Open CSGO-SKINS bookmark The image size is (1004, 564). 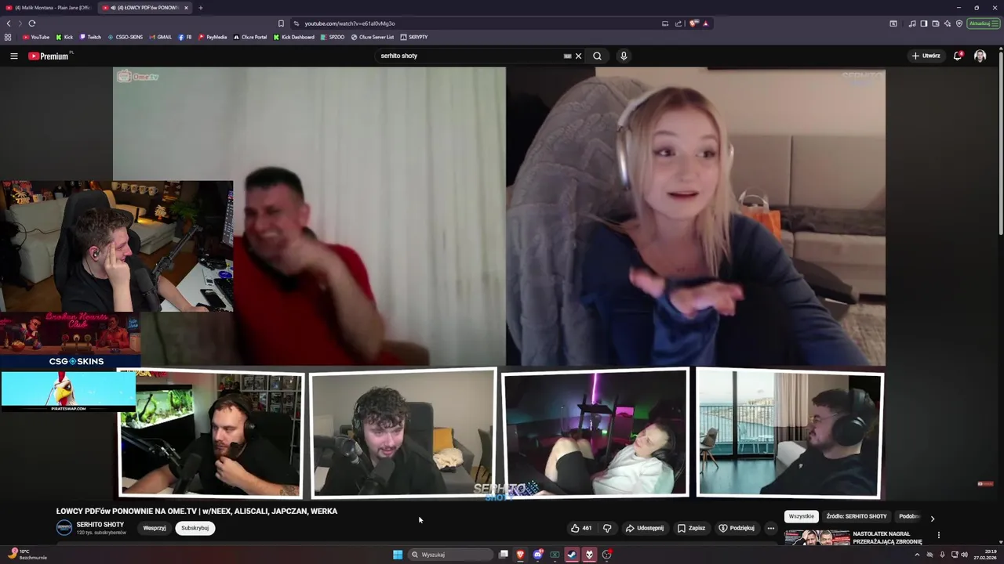pos(125,37)
